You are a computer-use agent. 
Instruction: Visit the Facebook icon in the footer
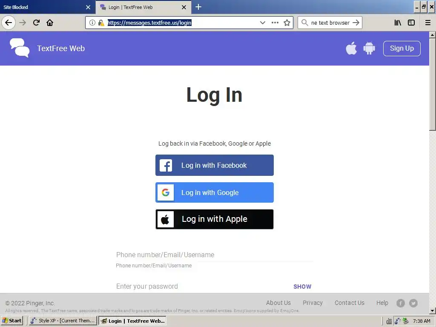[x=400, y=303]
